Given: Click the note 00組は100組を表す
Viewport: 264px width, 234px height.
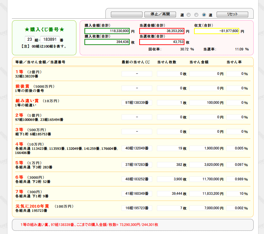Looking at the screenshot, I should point(44,46).
